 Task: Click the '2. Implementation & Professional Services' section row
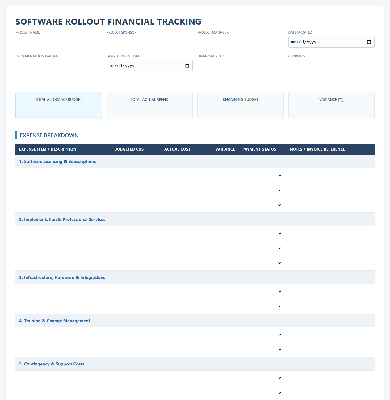[x=195, y=219]
